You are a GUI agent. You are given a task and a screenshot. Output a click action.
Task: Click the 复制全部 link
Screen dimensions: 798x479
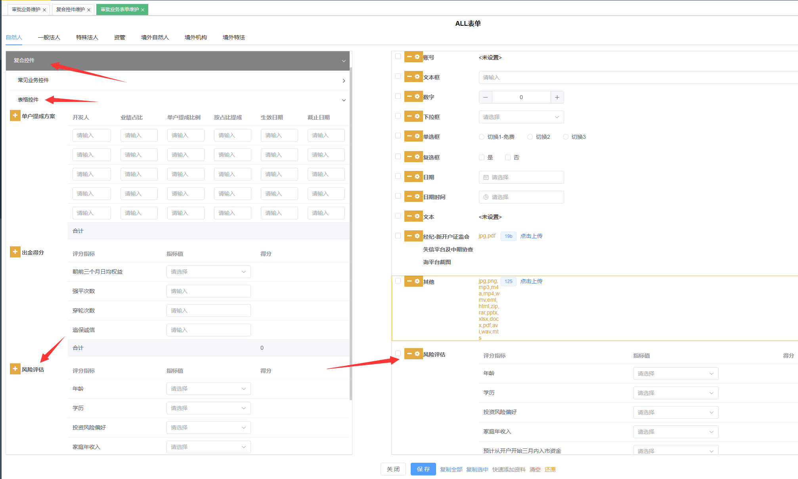(451, 469)
